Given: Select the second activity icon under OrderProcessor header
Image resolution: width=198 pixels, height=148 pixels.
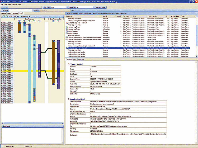Looking at the screenshot, I should tap(24, 21).
